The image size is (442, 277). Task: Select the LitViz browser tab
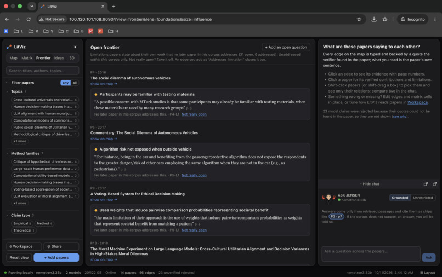(72, 6)
